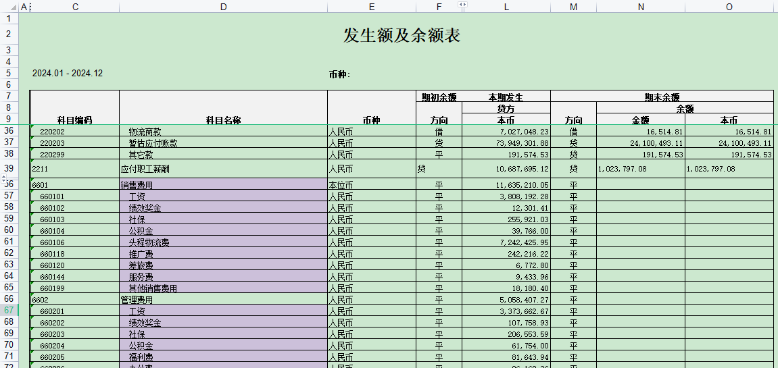Click the amount 7,242,425.95
778x368 pixels.
pyautogui.click(x=525, y=242)
